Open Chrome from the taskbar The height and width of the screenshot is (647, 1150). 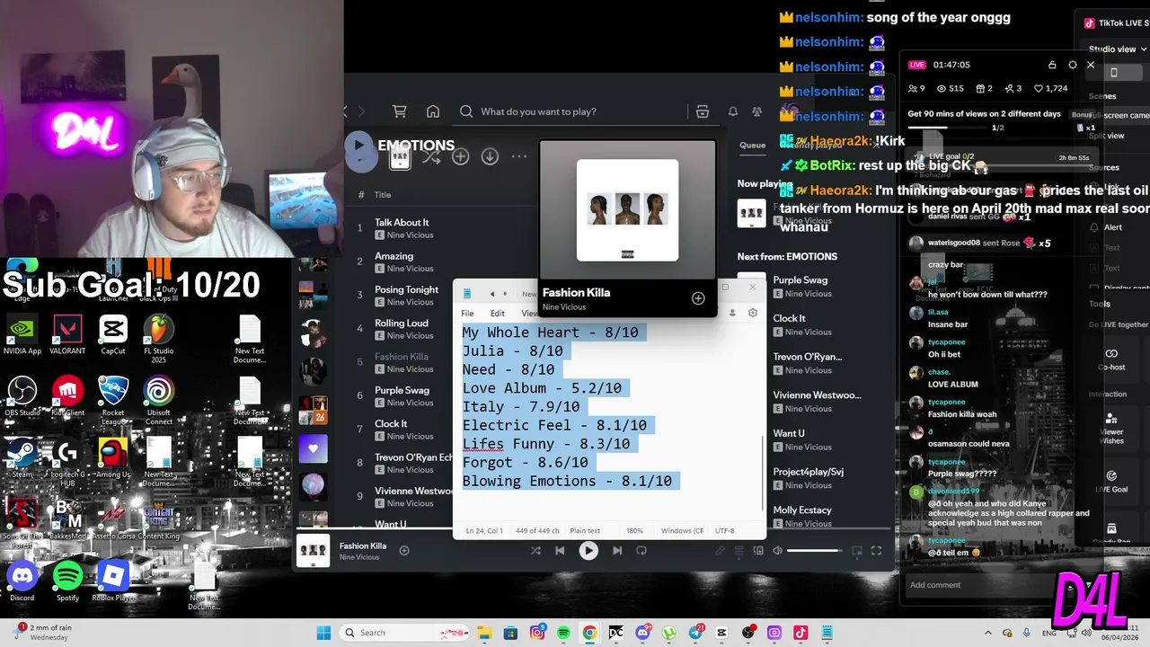pyautogui.click(x=588, y=633)
